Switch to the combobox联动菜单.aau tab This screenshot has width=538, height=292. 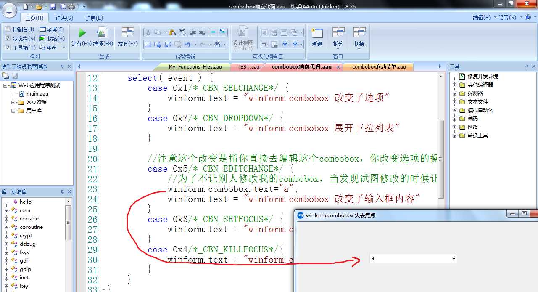pos(379,66)
